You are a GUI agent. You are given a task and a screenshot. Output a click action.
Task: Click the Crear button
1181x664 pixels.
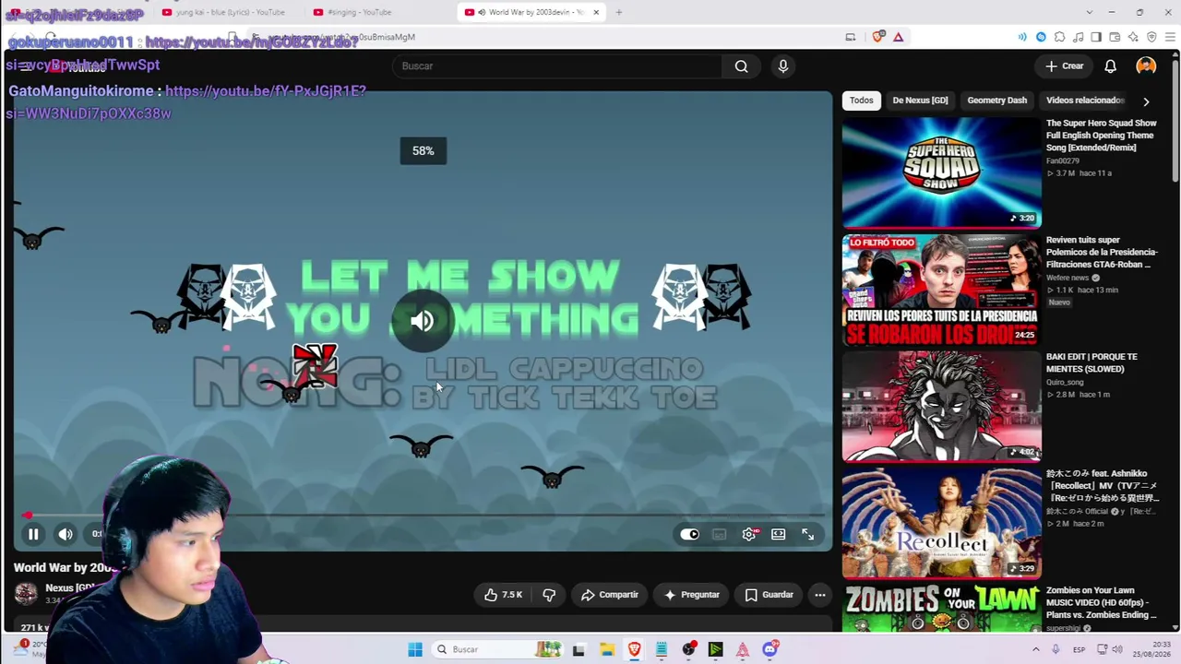(1065, 66)
